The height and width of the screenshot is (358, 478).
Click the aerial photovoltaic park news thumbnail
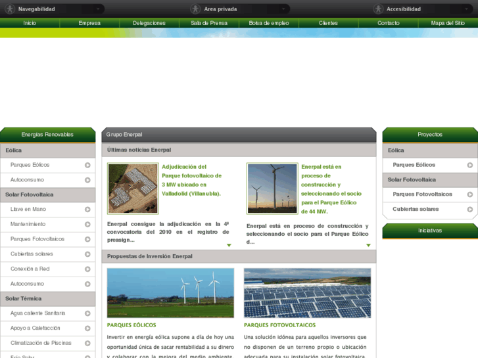(133, 189)
